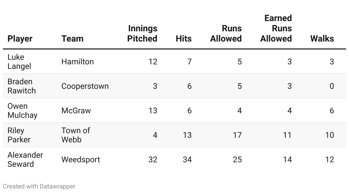Image resolution: width=349 pixels, height=193 pixels.
Task: Select the Cooperstown team cell
Action: point(85,86)
